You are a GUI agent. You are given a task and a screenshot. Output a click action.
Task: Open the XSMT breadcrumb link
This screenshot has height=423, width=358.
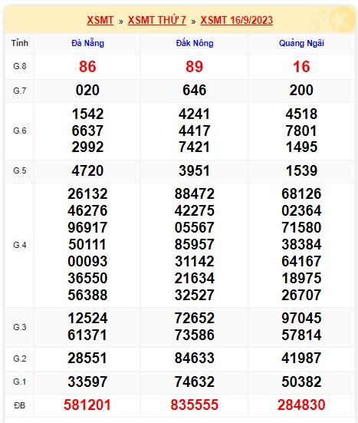(100, 20)
